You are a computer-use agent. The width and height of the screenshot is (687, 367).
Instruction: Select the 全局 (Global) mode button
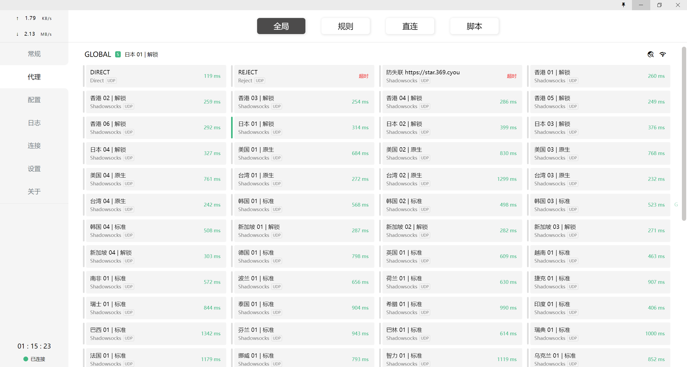point(281,26)
